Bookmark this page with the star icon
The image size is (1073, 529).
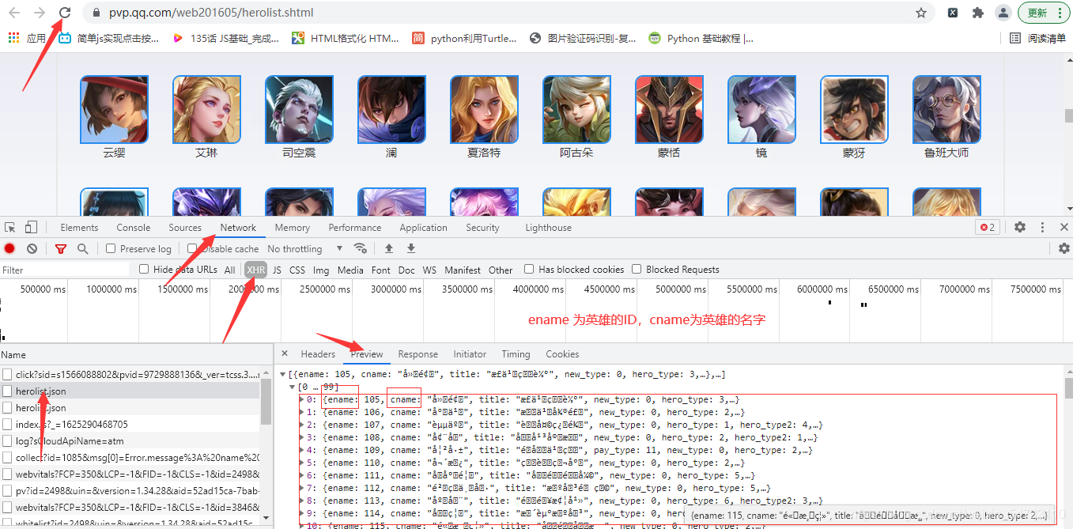click(x=921, y=13)
